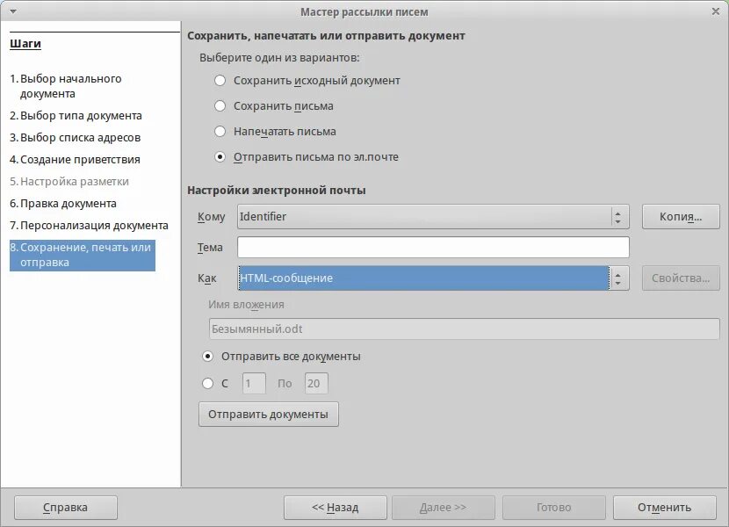Cancel the wizard with 'Отменить'

[x=664, y=508]
